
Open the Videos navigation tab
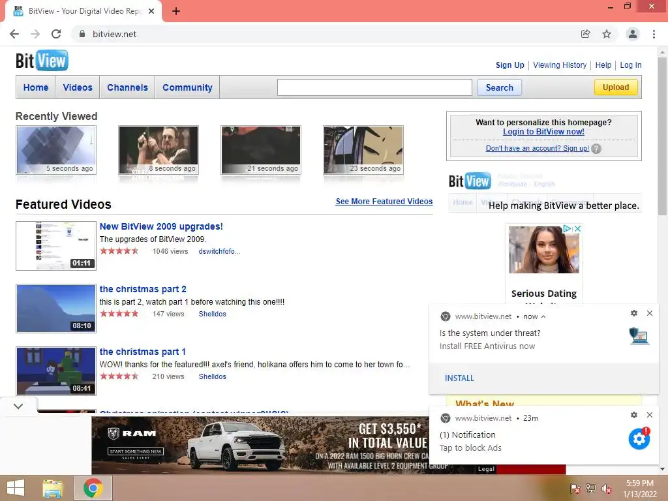(78, 87)
